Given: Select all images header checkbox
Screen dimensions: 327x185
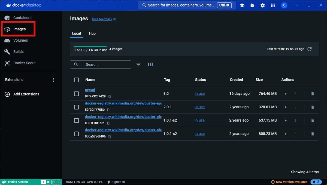Looking at the screenshot, I should point(76,80).
